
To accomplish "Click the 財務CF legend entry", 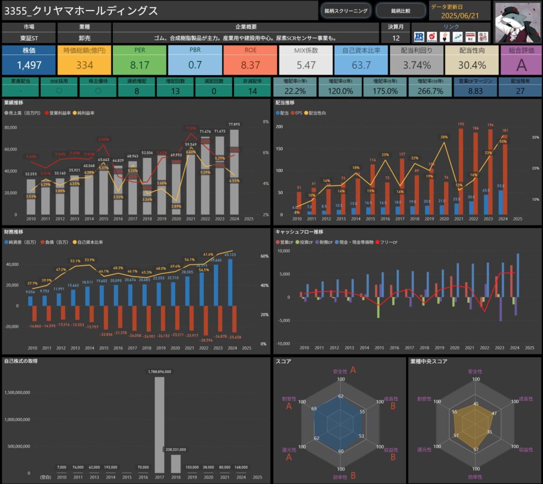I will click(x=324, y=243).
